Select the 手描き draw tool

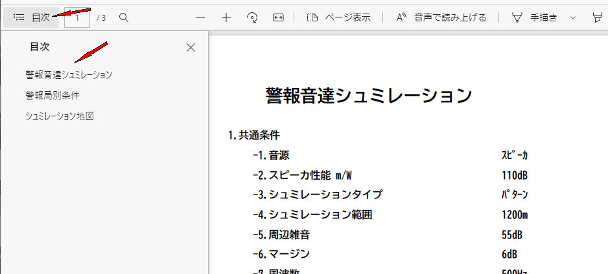(x=535, y=17)
